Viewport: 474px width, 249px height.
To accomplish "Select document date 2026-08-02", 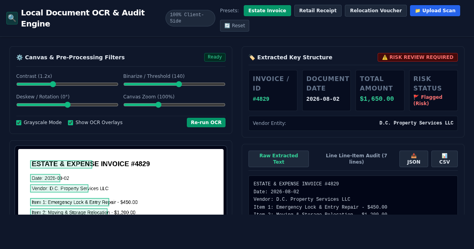I will (x=323, y=99).
